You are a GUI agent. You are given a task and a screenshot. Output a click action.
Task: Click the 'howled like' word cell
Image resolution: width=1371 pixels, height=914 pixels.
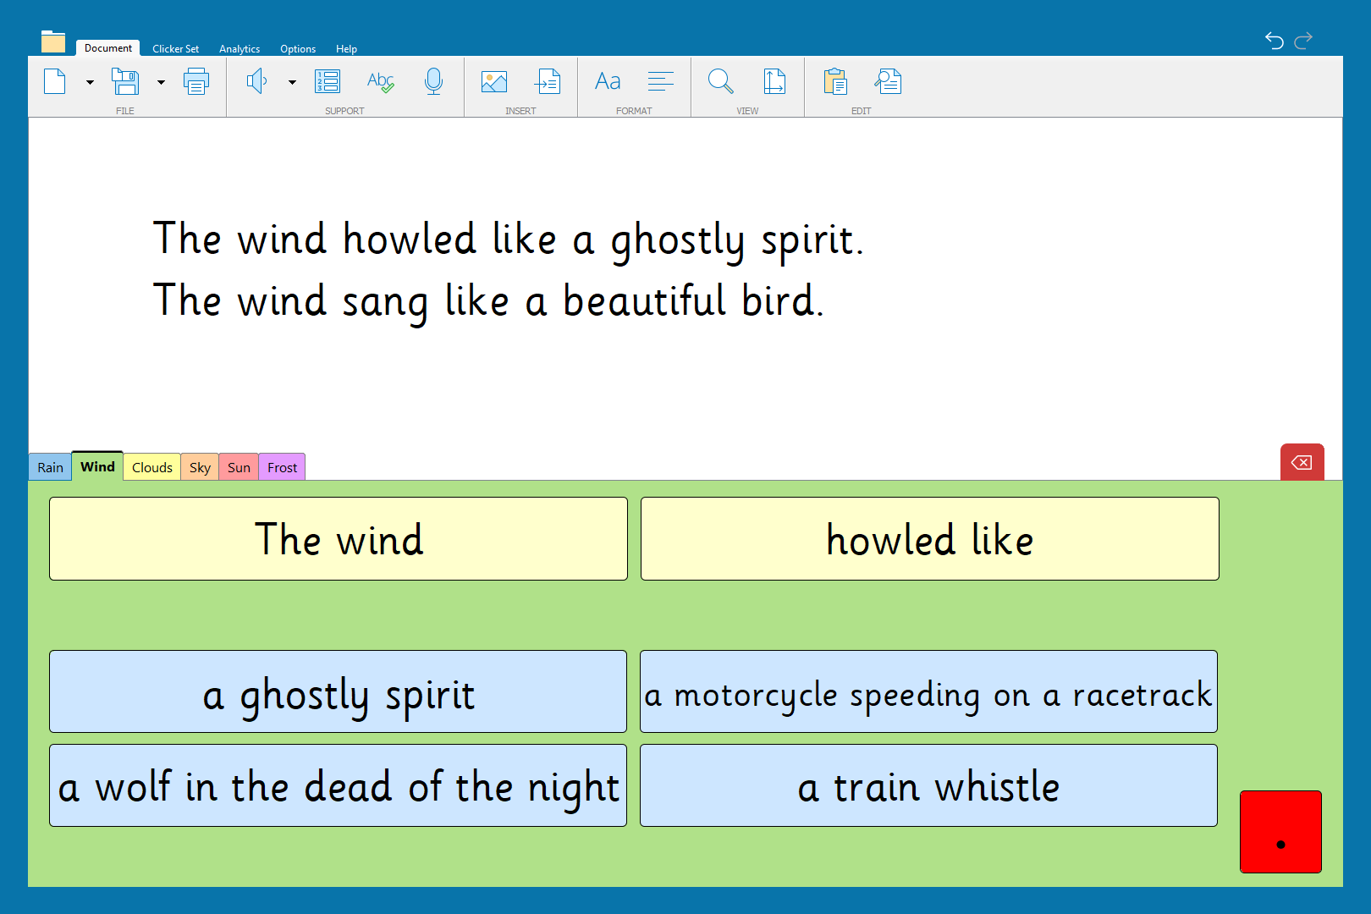929,539
